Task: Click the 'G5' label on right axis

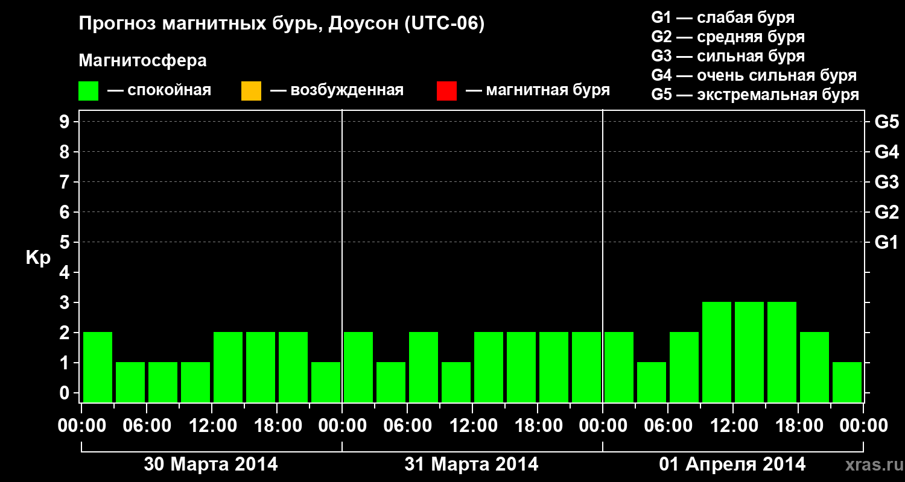Action: coord(887,122)
